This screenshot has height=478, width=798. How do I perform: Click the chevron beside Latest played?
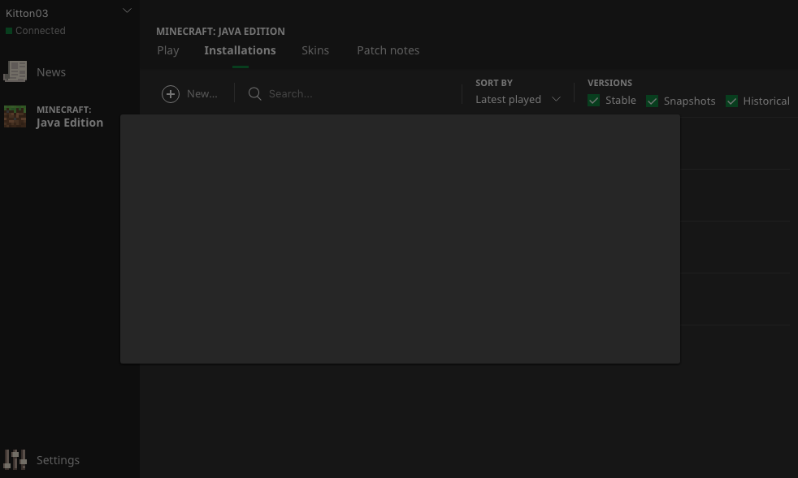557,99
